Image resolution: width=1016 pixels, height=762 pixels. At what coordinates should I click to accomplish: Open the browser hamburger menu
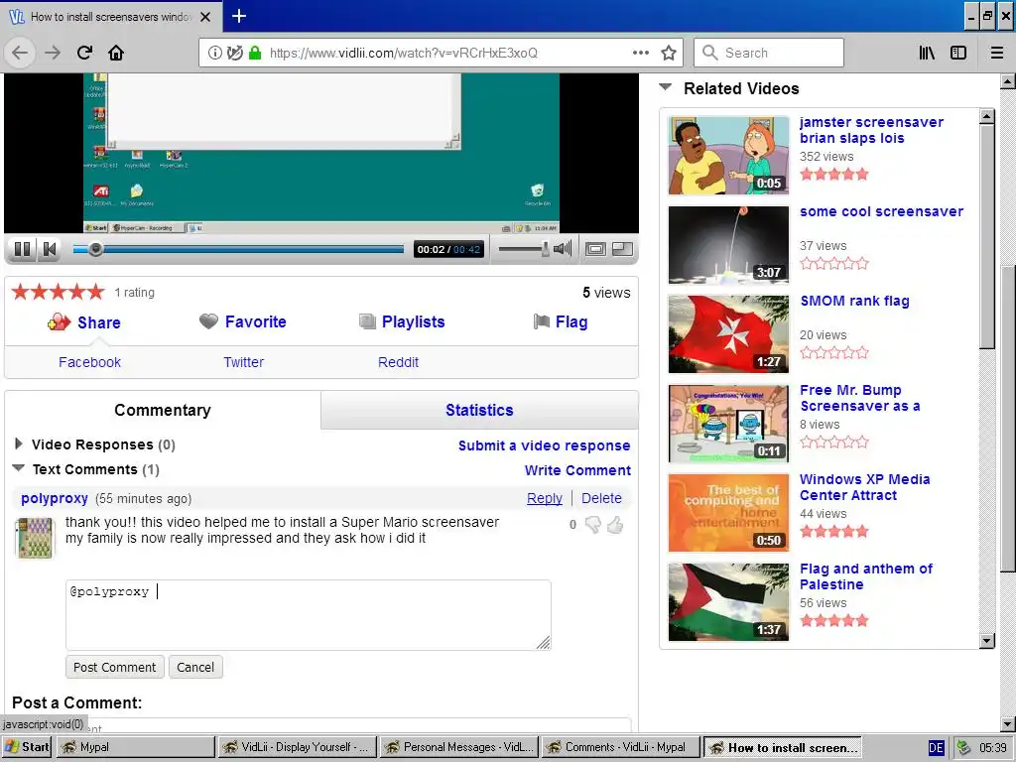click(x=997, y=53)
